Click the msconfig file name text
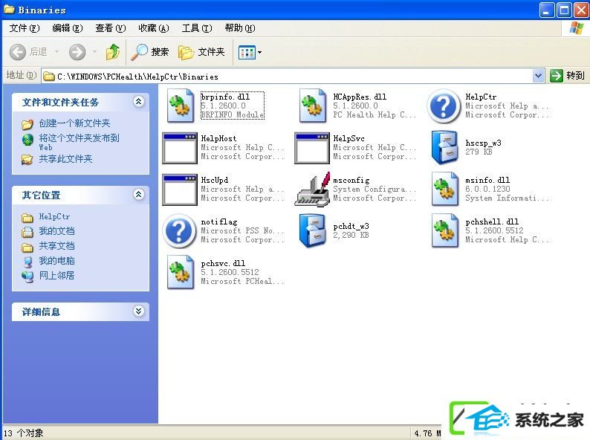The image size is (590, 440). tap(351, 181)
